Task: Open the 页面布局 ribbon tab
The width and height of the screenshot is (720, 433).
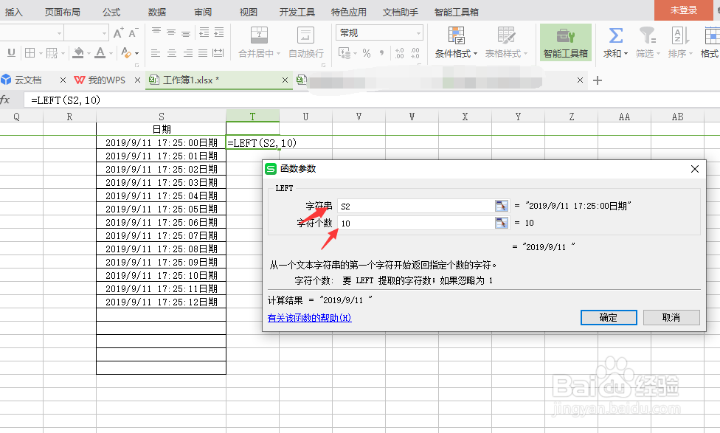Action: pos(63,12)
